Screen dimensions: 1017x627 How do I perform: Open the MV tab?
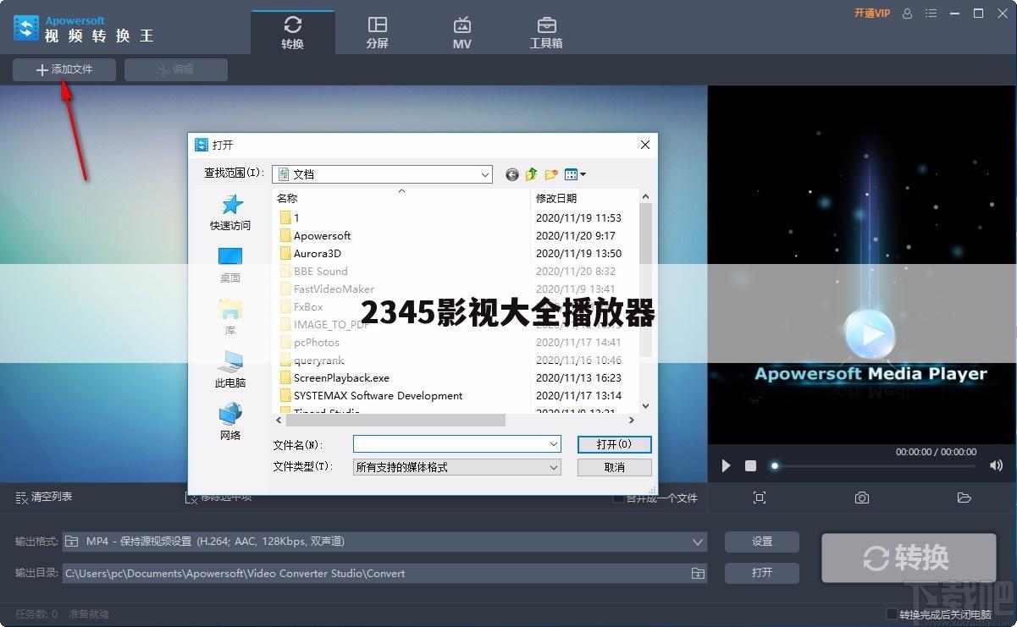[462, 32]
